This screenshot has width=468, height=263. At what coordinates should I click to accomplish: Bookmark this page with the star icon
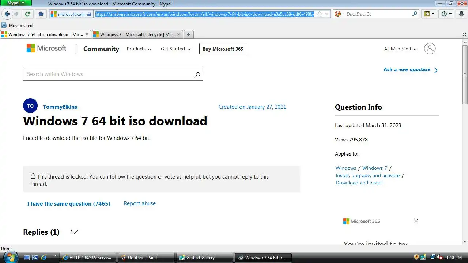click(x=319, y=14)
